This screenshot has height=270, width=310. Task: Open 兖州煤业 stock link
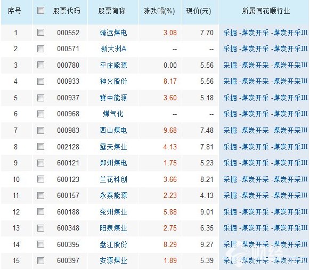click(113, 212)
